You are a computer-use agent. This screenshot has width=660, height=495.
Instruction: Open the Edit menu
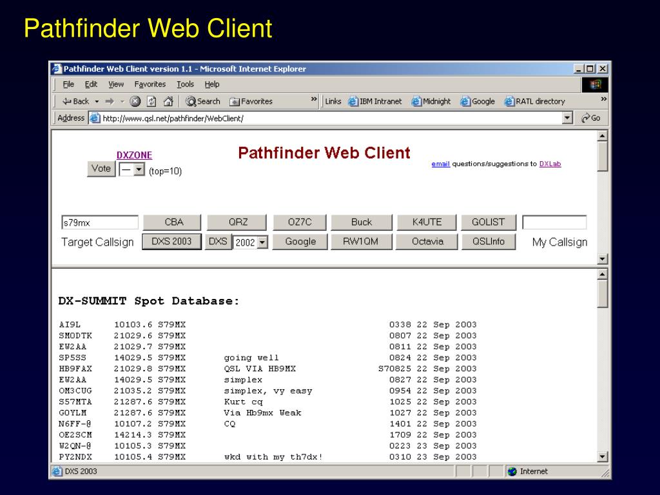click(91, 84)
